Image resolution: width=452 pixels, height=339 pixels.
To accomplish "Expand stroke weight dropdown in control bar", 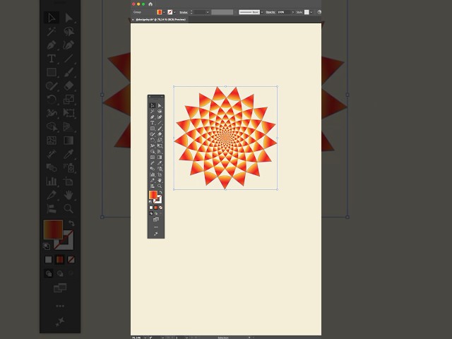I will point(208,12).
